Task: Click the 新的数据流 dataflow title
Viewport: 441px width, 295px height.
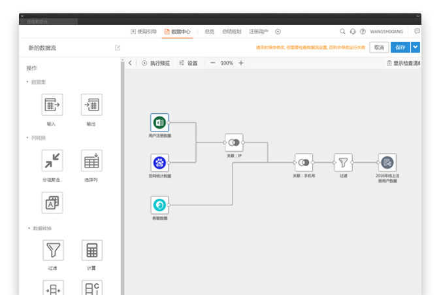Action: click(x=42, y=48)
